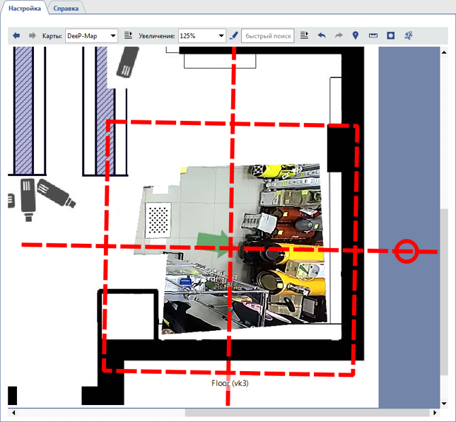Click the horizontal scrollbar left arrow
This screenshot has height=422, width=456.
12,413
